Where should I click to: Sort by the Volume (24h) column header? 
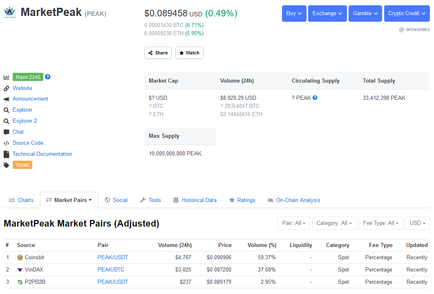coord(175,245)
